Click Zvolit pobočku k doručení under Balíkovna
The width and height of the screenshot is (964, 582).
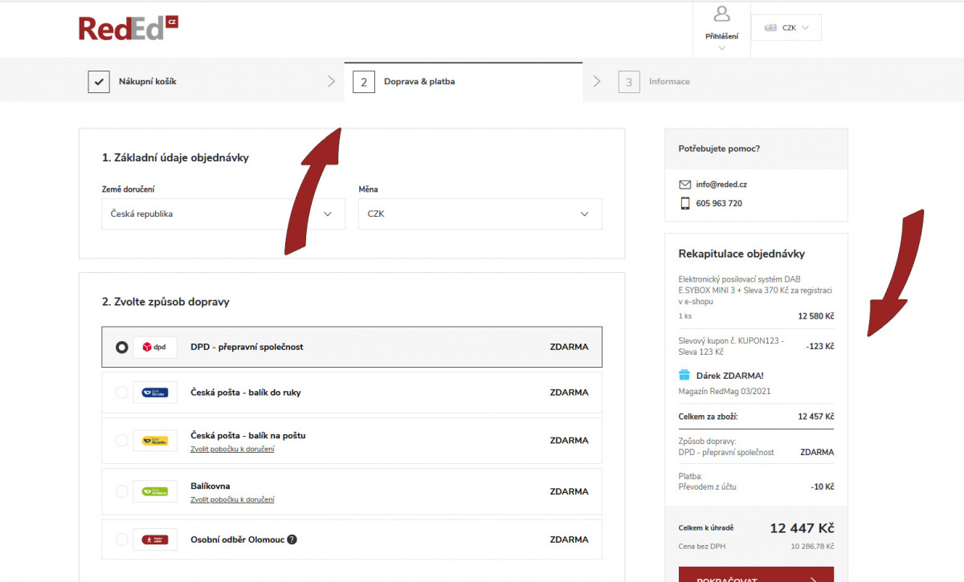(x=232, y=499)
